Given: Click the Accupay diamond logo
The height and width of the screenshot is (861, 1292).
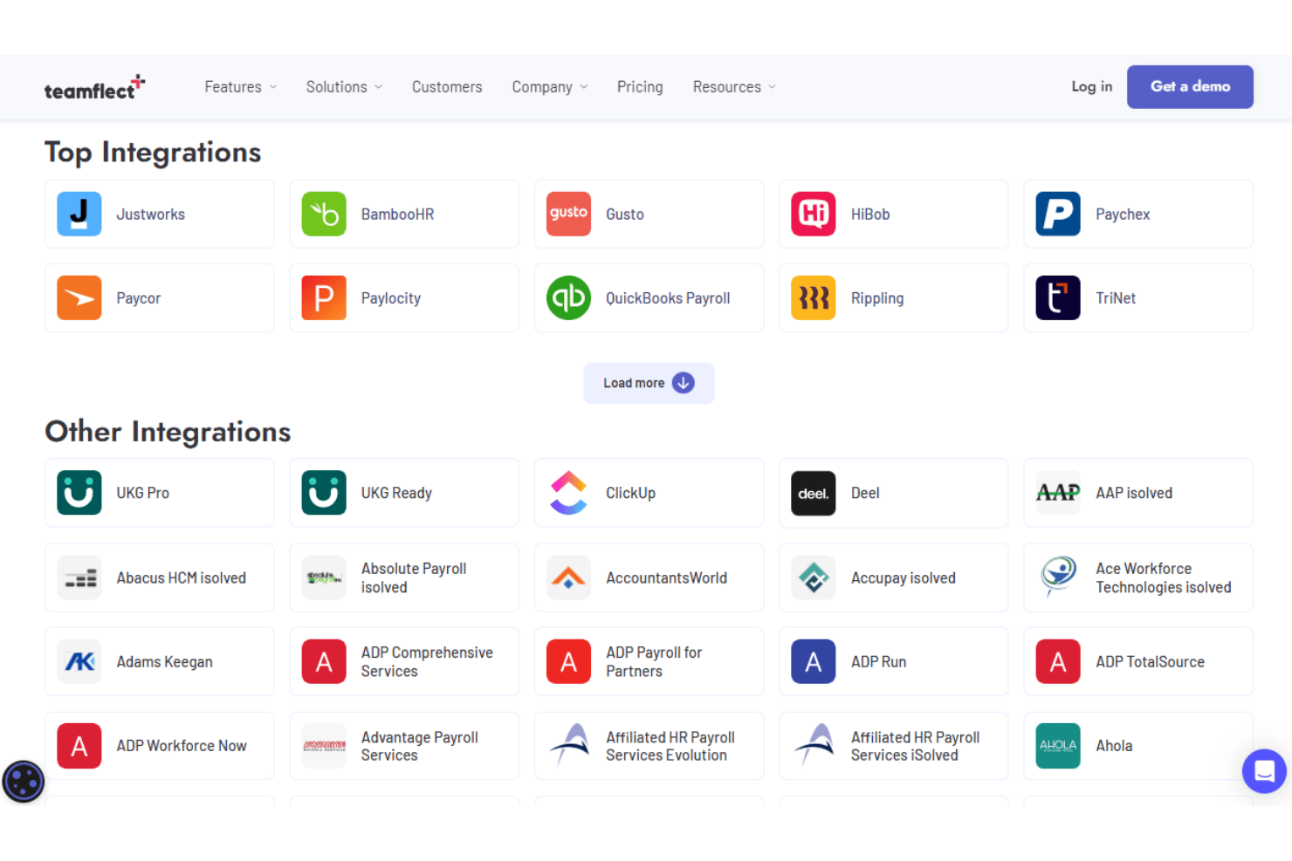Looking at the screenshot, I should point(814,577).
